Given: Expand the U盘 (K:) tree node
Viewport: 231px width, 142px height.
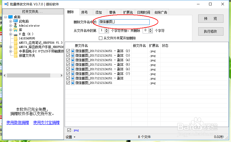Looking at the screenshot, I should tap(10, 34).
